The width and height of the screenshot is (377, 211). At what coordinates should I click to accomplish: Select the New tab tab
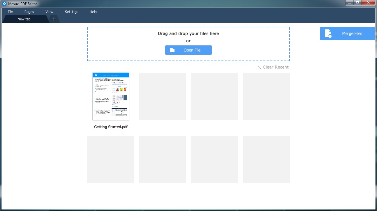[x=24, y=19]
